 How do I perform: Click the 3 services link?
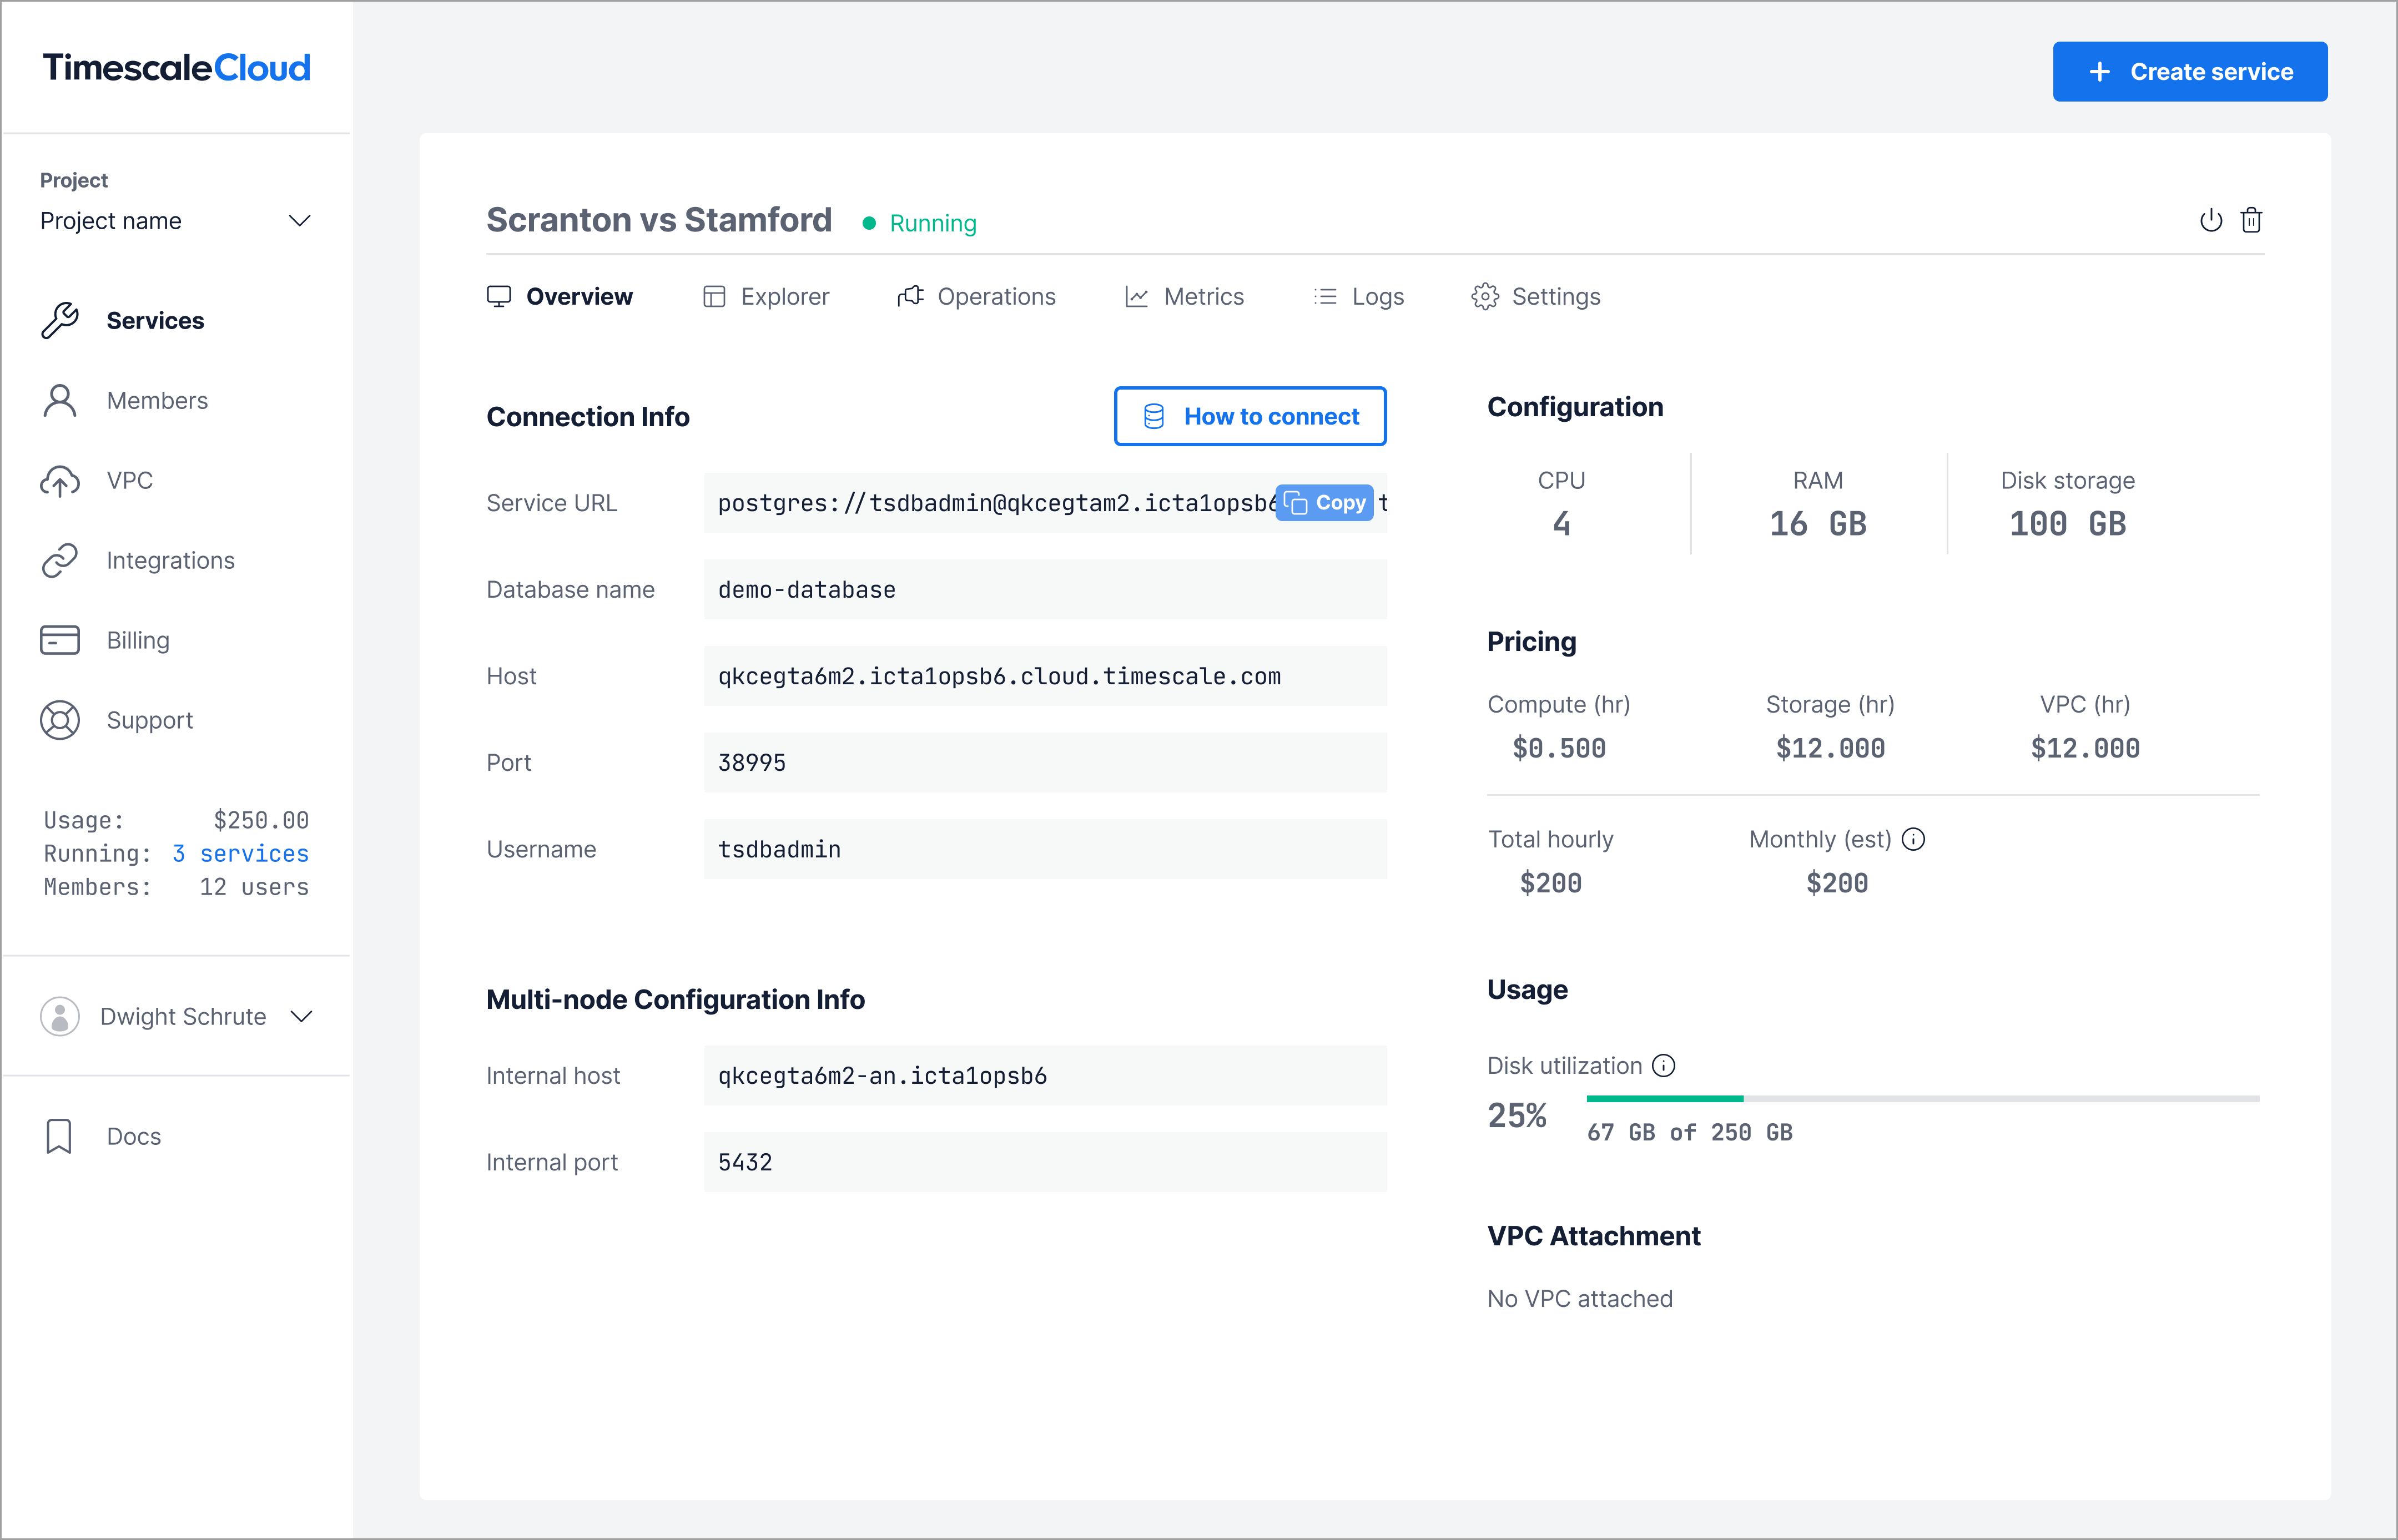(240, 854)
